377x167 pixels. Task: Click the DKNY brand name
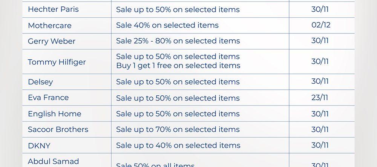click(x=39, y=146)
